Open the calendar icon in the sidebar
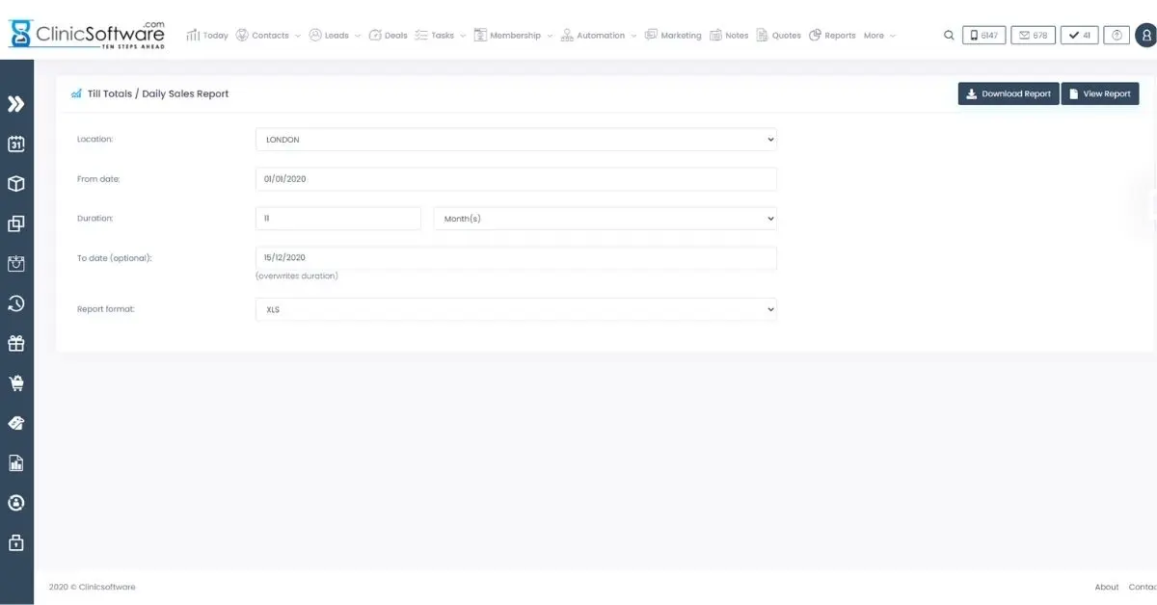The height and width of the screenshot is (605, 1157). coord(15,143)
